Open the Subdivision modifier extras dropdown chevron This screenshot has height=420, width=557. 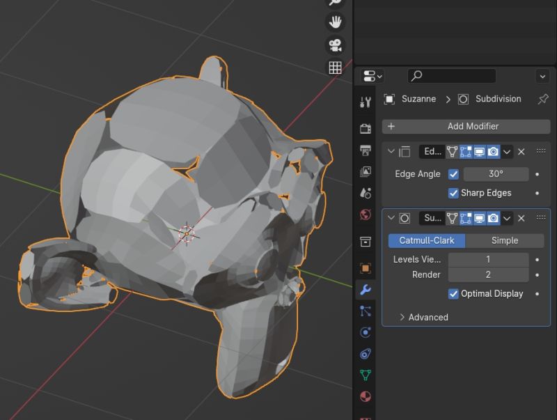click(x=508, y=218)
